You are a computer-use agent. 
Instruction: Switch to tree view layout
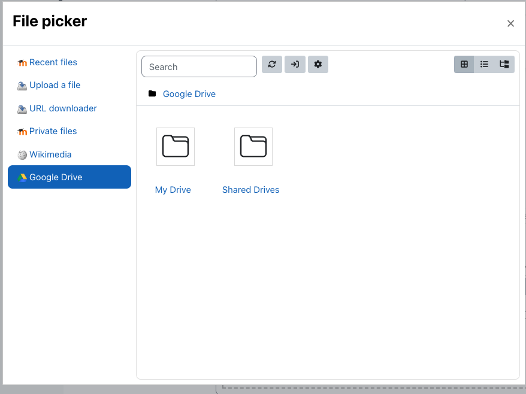click(x=504, y=65)
